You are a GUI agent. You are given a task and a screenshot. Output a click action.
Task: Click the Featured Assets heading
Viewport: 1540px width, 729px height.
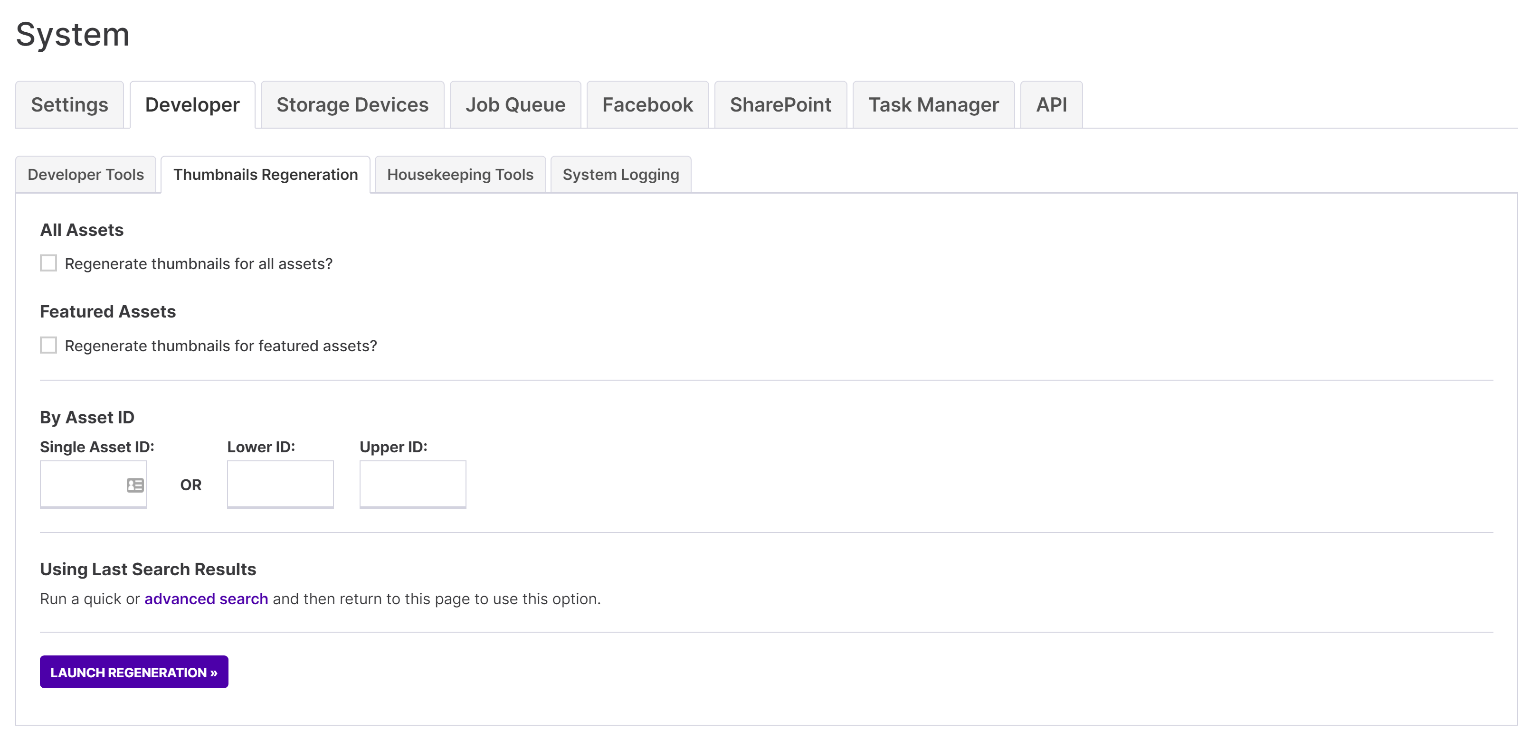pyautogui.click(x=108, y=312)
